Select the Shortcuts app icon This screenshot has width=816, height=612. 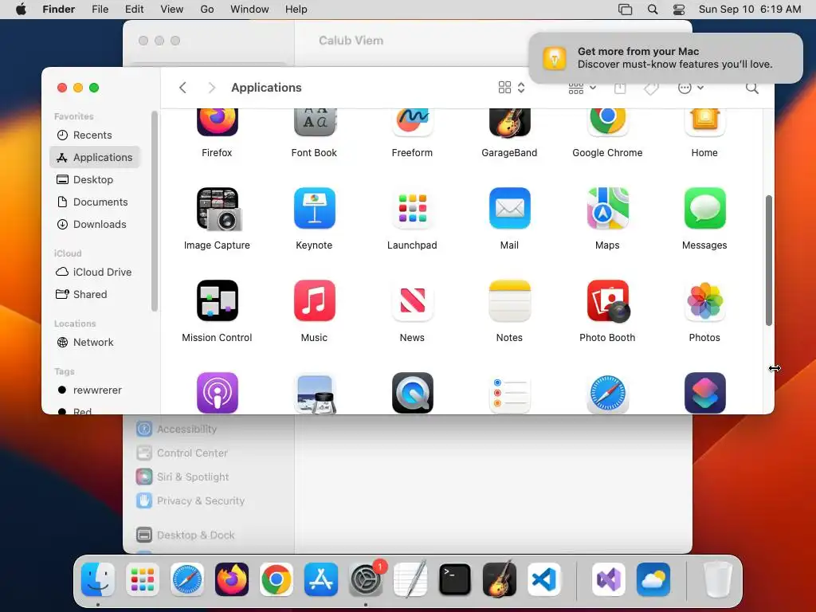tap(704, 393)
